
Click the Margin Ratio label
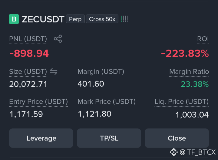(189, 72)
